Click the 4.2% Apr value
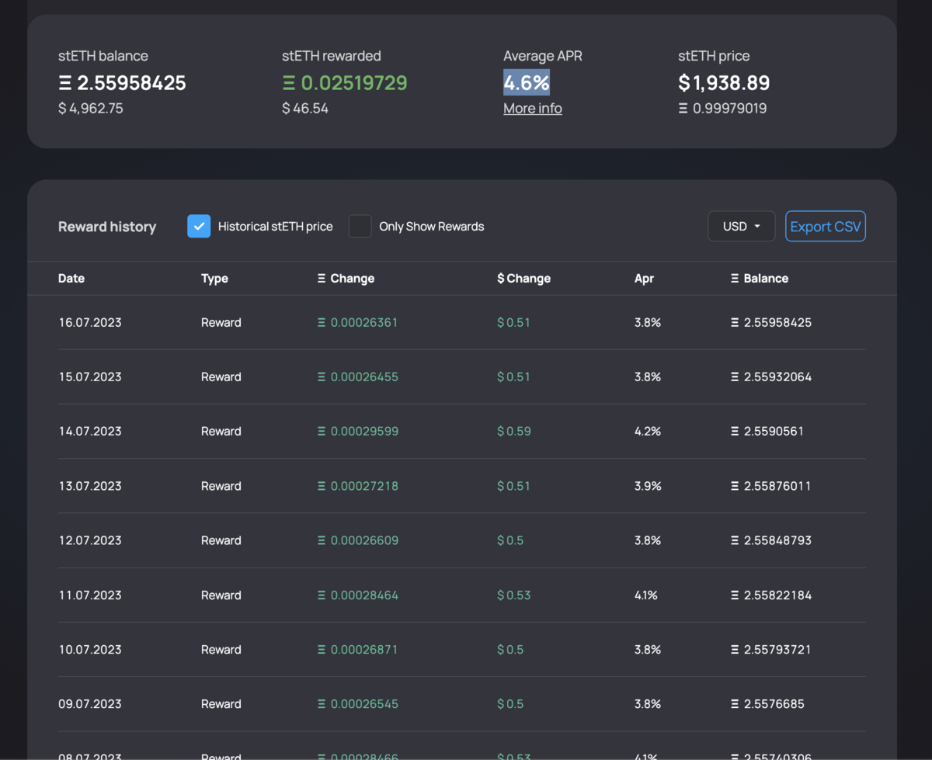This screenshot has height=760, width=932. coord(648,431)
